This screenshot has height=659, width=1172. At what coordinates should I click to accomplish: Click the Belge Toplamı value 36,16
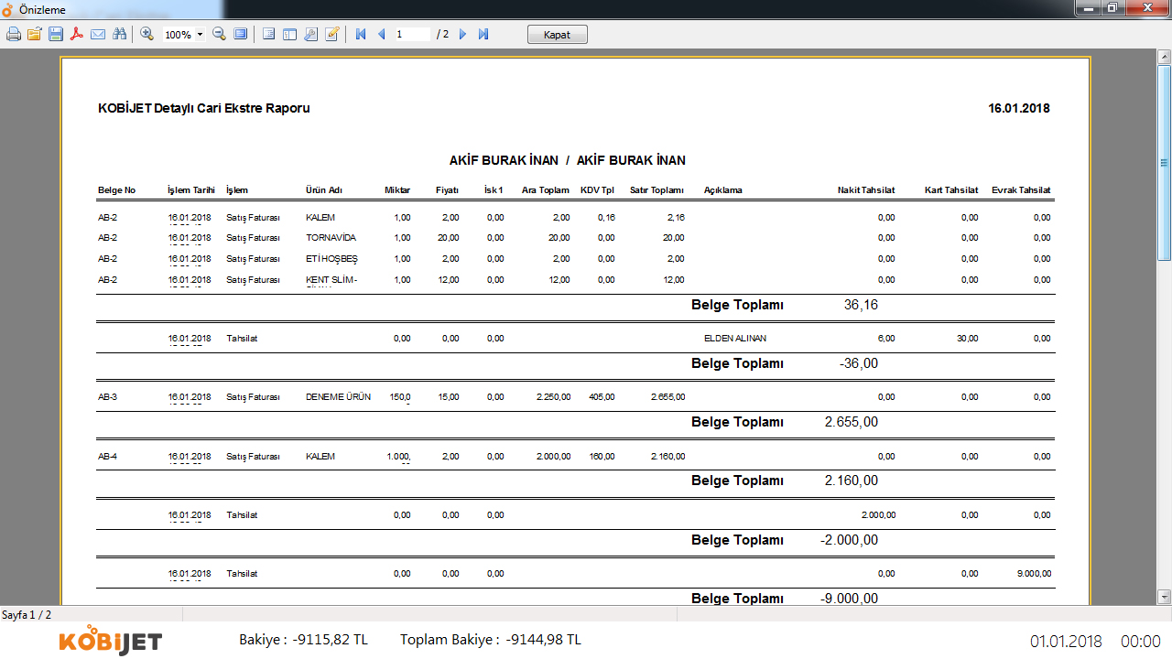pyautogui.click(x=861, y=305)
